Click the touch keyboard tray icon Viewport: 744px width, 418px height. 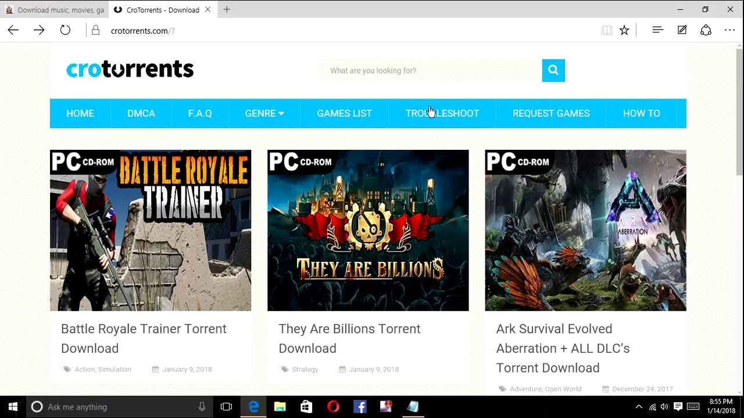pyautogui.click(x=693, y=406)
